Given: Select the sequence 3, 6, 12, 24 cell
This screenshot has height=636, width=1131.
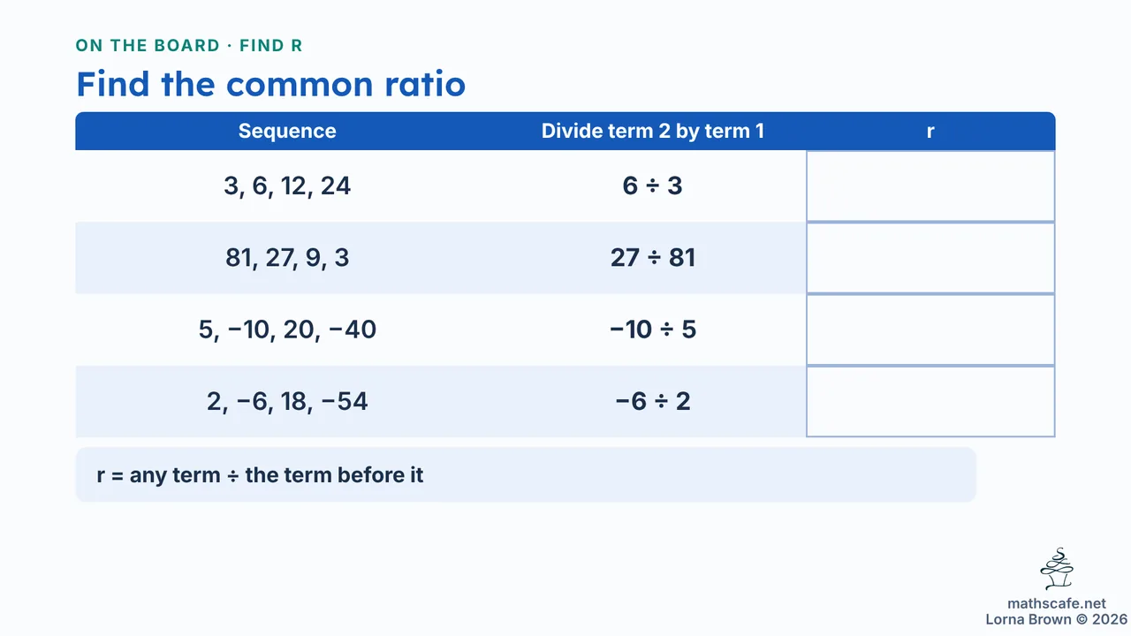Looking at the screenshot, I should click(x=287, y=186).
